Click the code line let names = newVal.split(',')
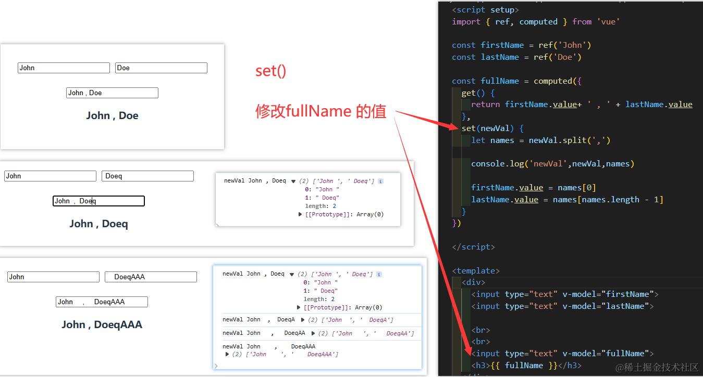 coord(540,140)
